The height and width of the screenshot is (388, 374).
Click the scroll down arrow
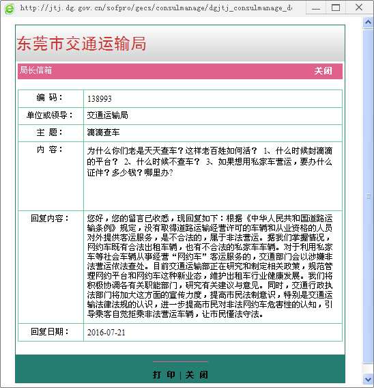coord(368,379)
